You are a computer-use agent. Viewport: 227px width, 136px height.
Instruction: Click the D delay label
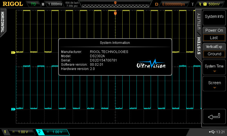157,4
